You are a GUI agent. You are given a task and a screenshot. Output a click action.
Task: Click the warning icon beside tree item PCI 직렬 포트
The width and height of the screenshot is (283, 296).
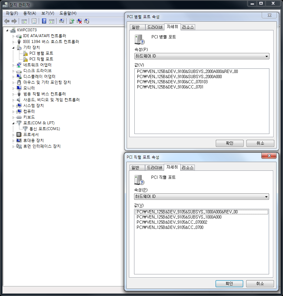tap(26, 59)
